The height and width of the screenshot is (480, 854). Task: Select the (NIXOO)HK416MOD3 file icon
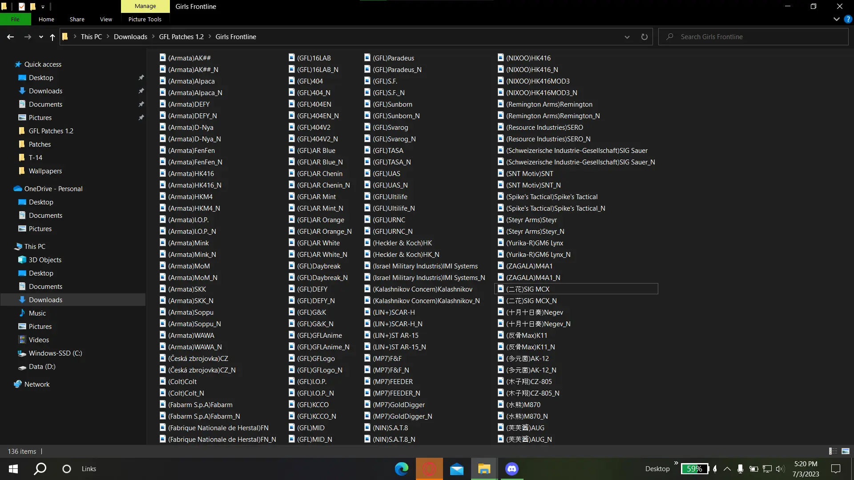coord(501,81)
